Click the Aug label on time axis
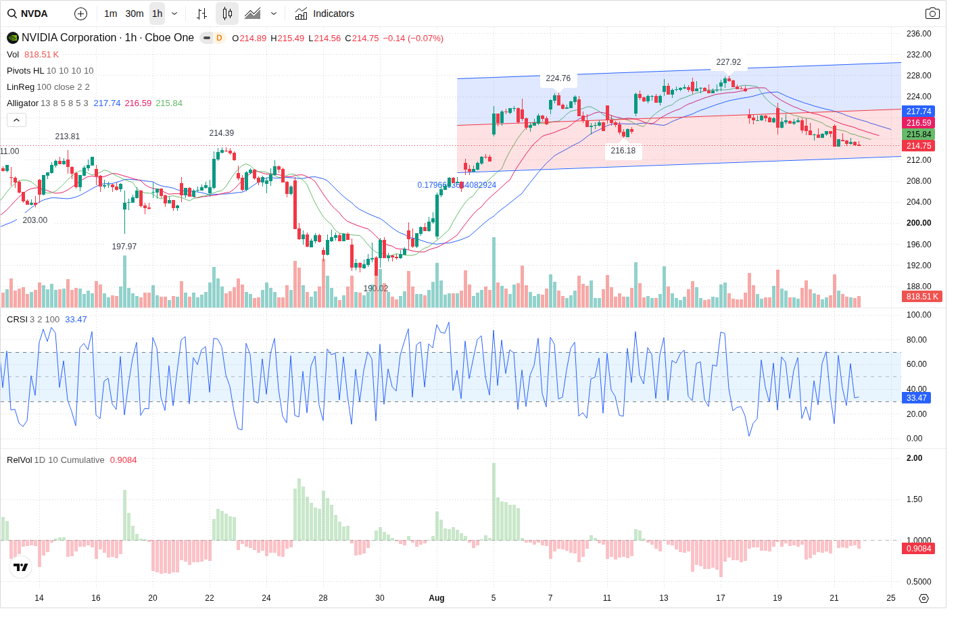This screenshot has height=642, width=960. pos(437,598)
